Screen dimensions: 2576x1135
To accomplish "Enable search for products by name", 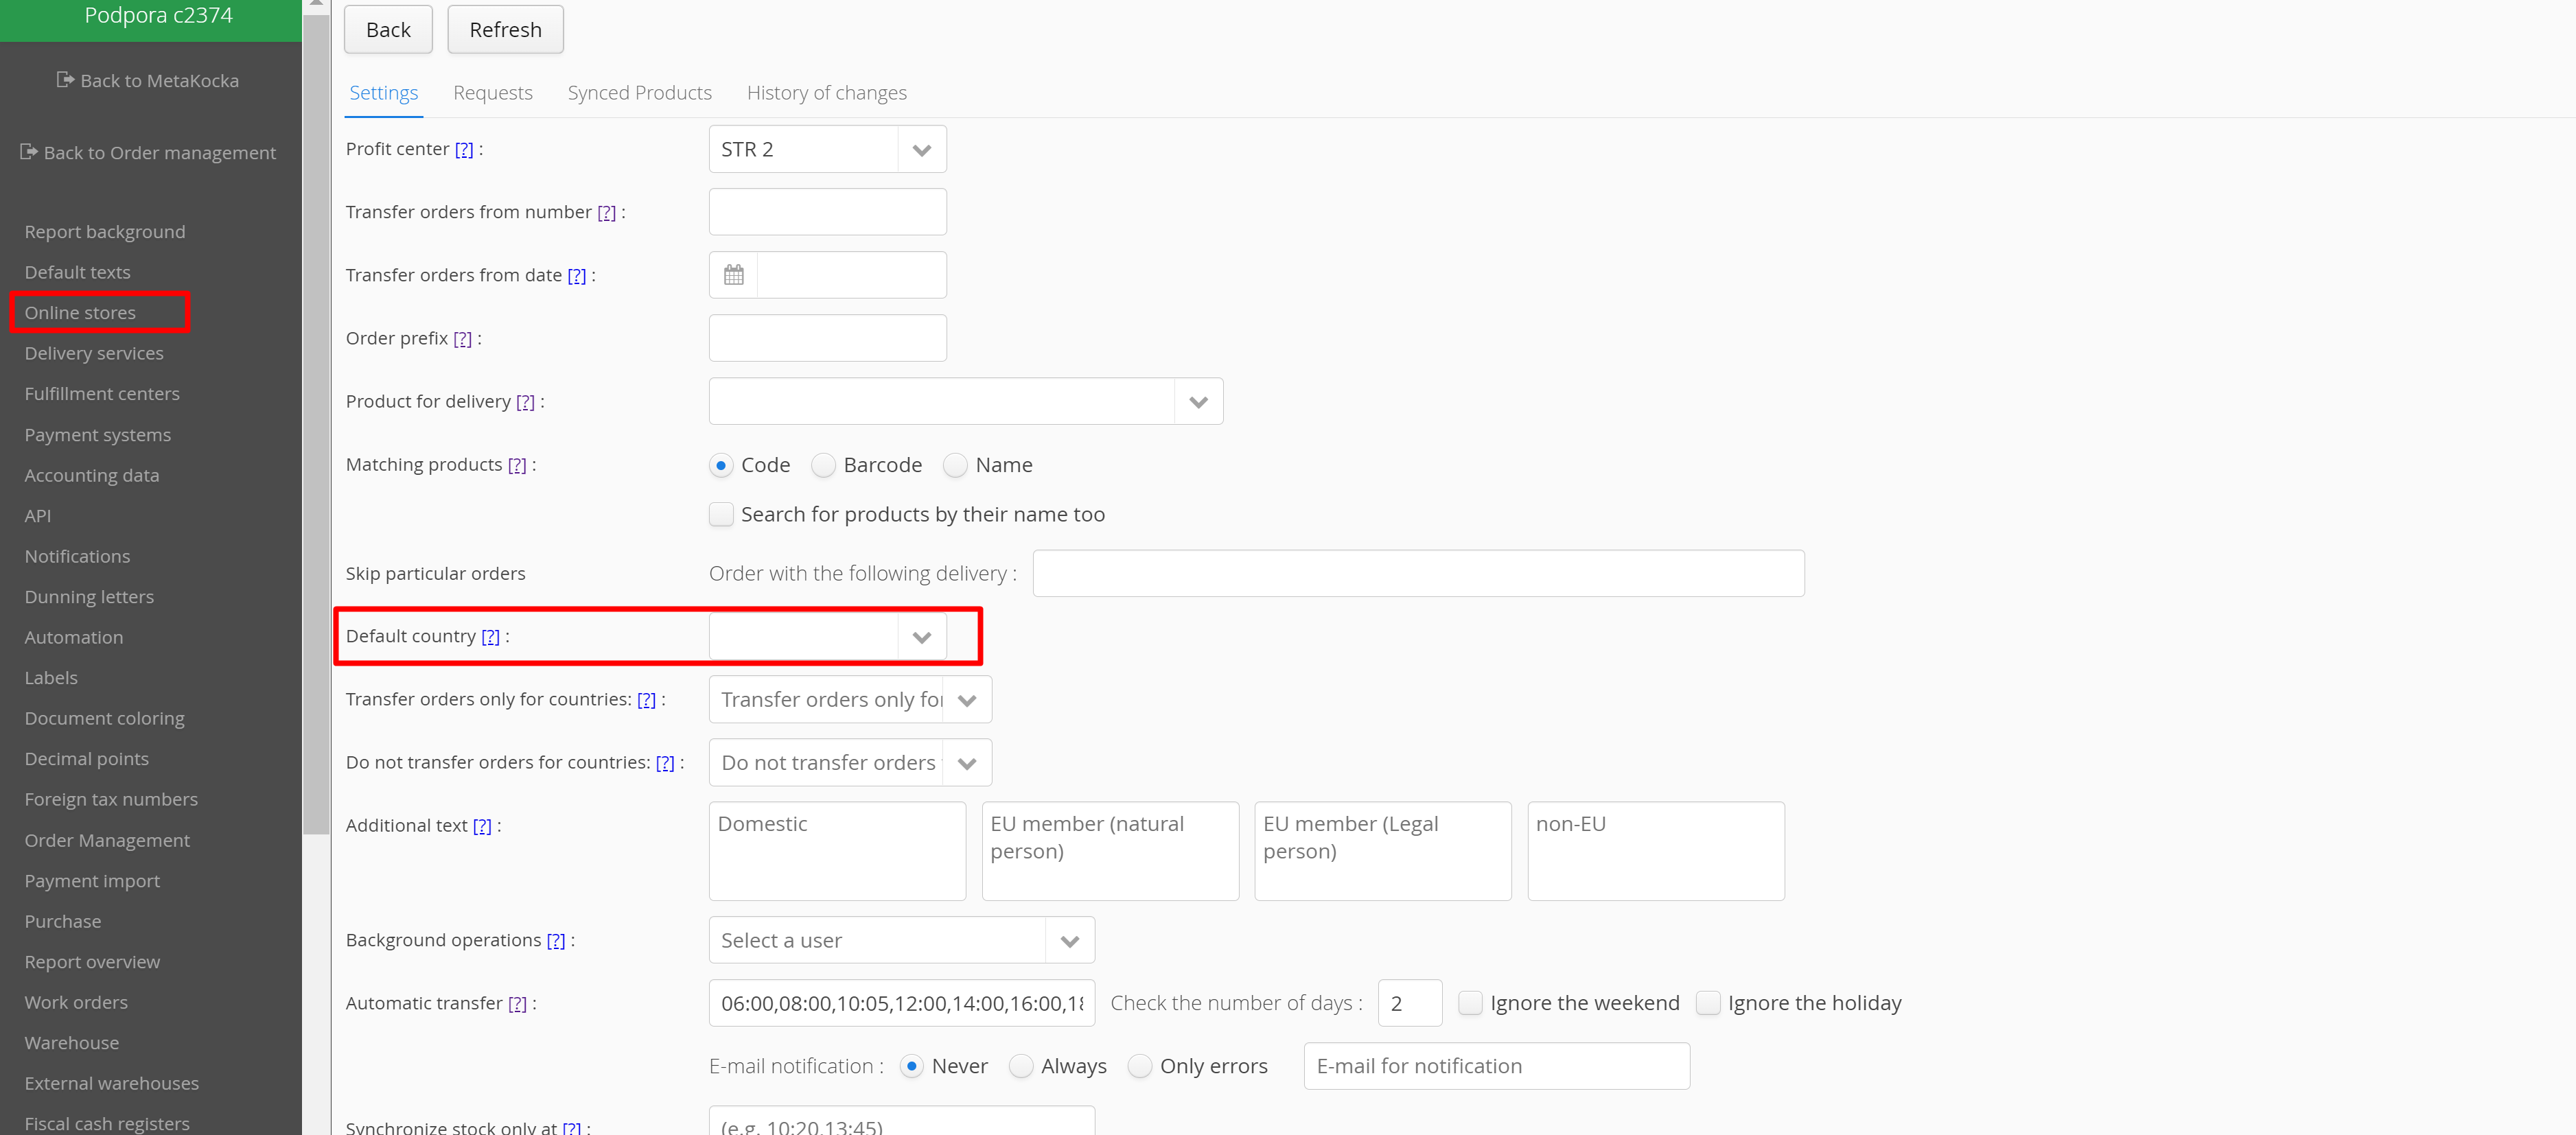I will click(721, 515).
